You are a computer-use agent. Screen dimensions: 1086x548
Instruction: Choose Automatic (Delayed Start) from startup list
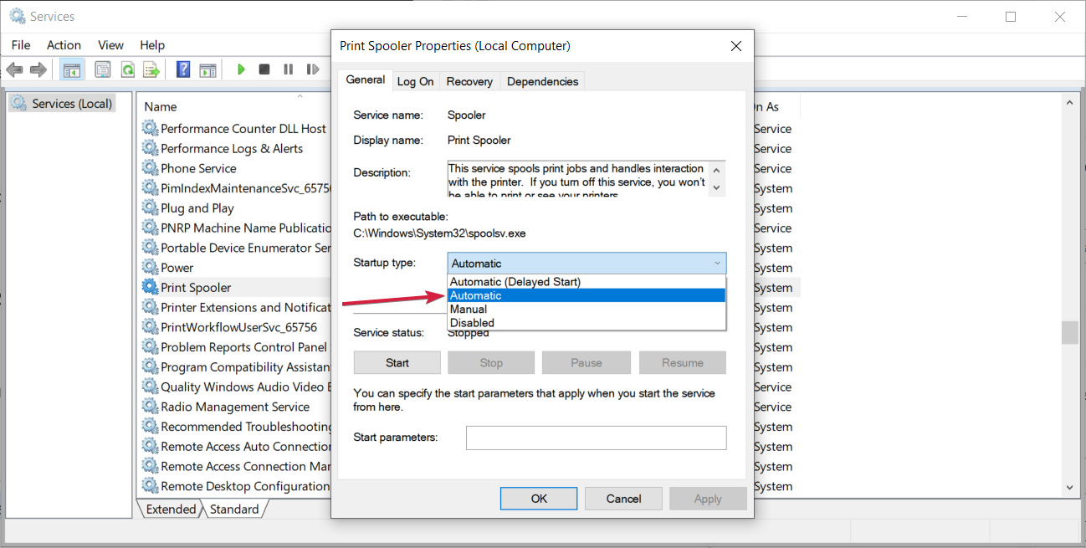587,282
